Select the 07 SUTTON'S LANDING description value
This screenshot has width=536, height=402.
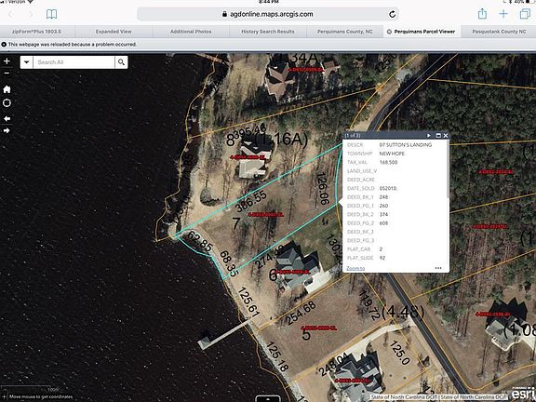point(406,145)
